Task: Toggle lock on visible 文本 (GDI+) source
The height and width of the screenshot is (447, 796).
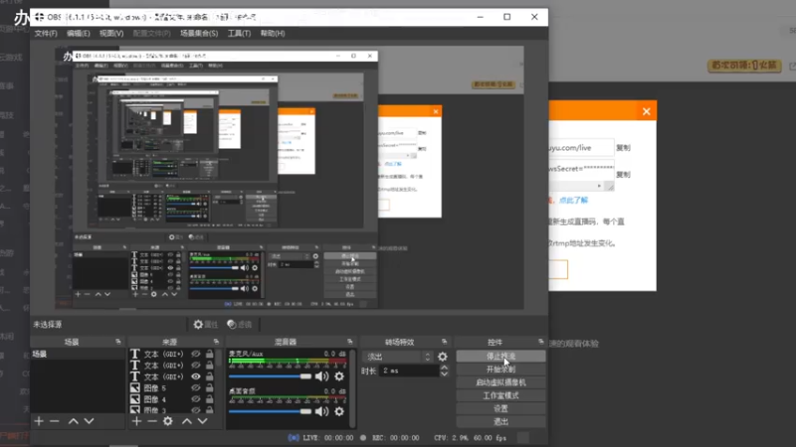Action: (x=210, y=376)
